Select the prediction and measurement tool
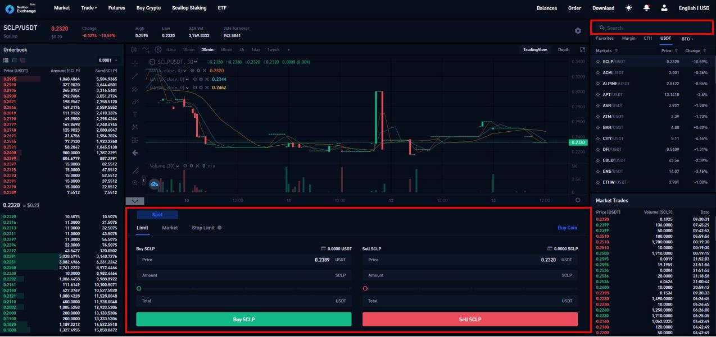This screenshot has width=716, height=337. click(135, 140)
